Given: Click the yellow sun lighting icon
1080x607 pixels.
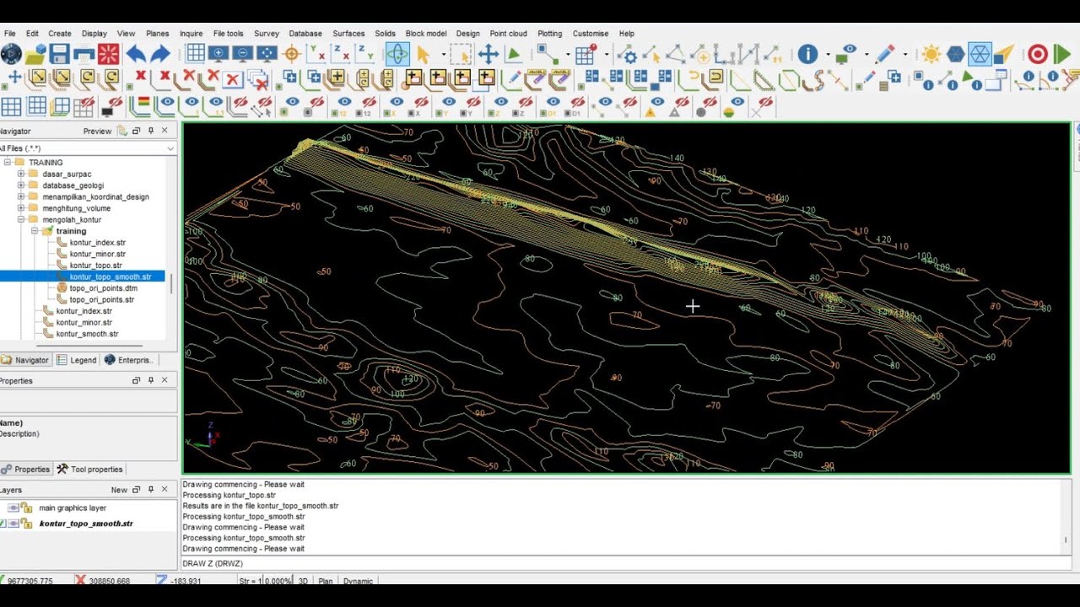Looking at the screenshot, I should click(931, 55).
